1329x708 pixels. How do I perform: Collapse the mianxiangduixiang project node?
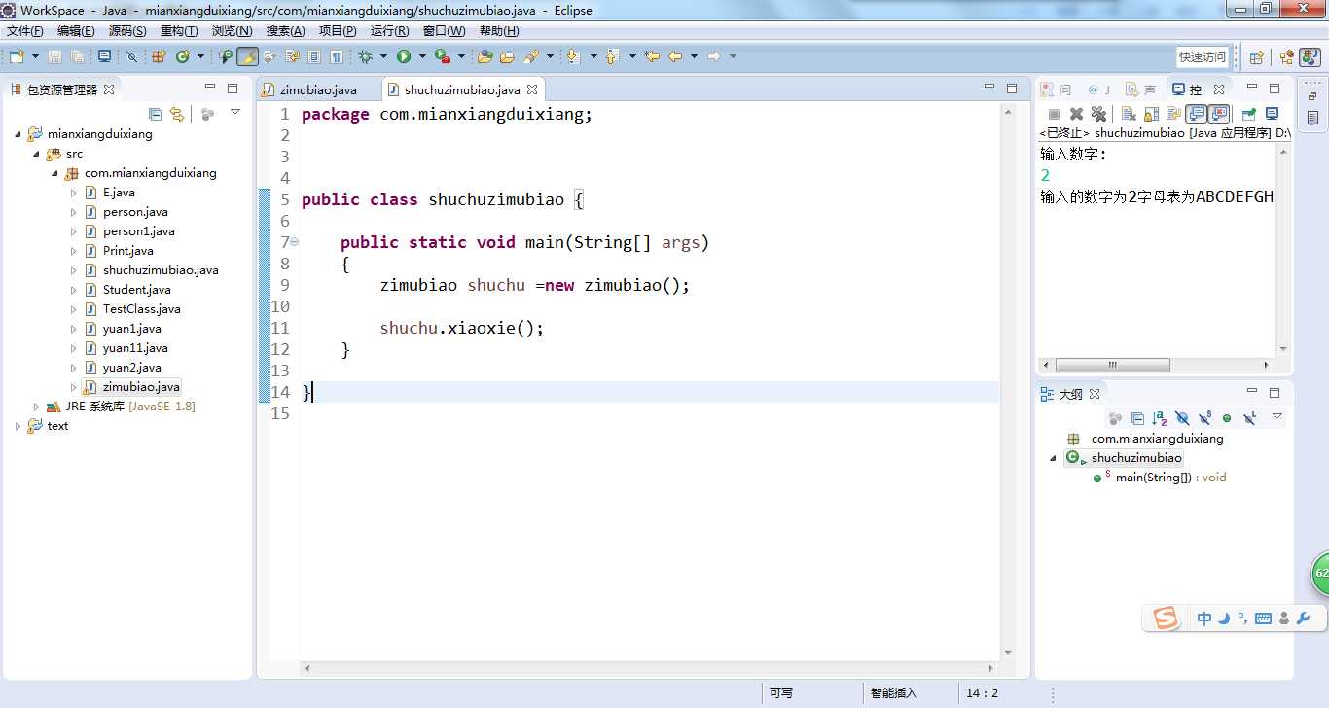(x=19, y=134)
